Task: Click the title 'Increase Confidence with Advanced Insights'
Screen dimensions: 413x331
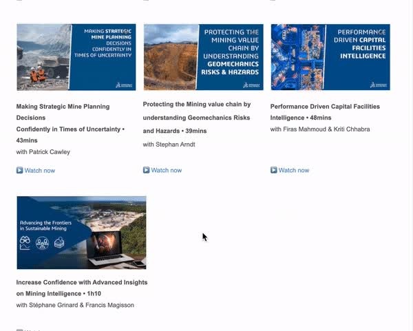Action: pos(82,282)
